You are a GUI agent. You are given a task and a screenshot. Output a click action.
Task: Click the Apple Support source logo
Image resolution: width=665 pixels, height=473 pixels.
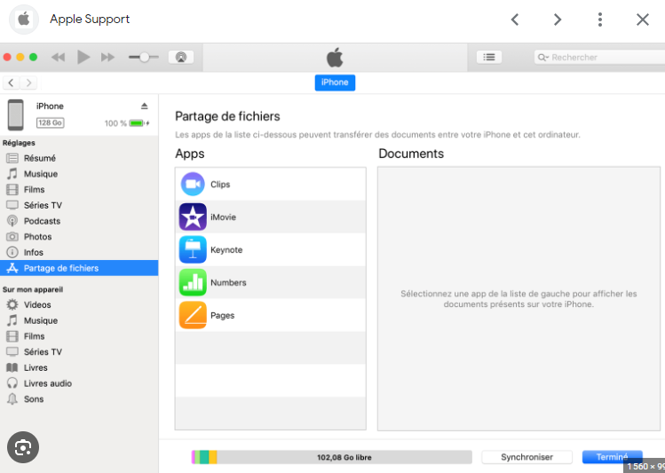24,20
